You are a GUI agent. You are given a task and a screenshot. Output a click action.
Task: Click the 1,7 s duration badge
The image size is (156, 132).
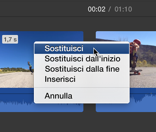pyautogui.click(x=10, y=39)
